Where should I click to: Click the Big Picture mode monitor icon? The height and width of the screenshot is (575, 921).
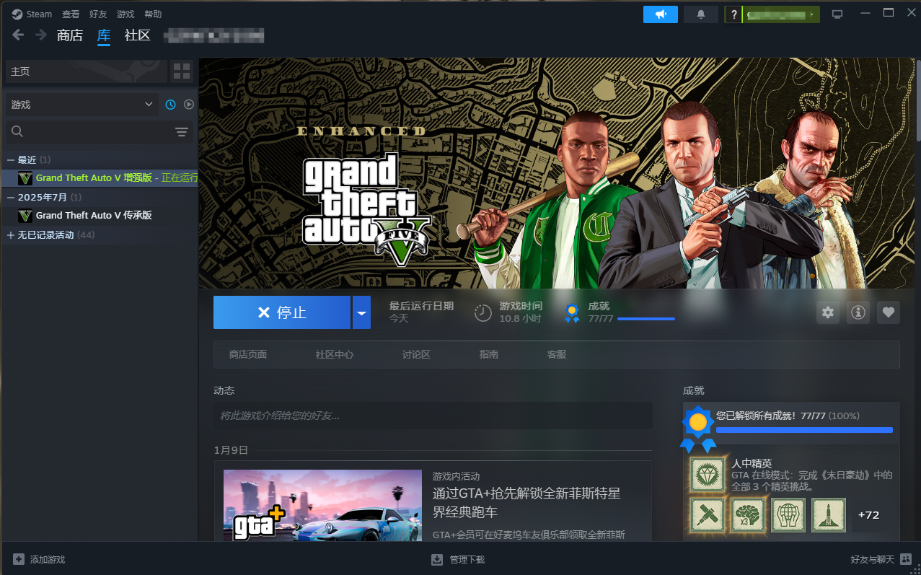(837, 14)
